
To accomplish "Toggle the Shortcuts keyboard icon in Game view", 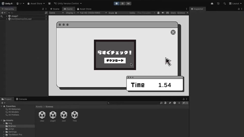I will coord(167,13).
